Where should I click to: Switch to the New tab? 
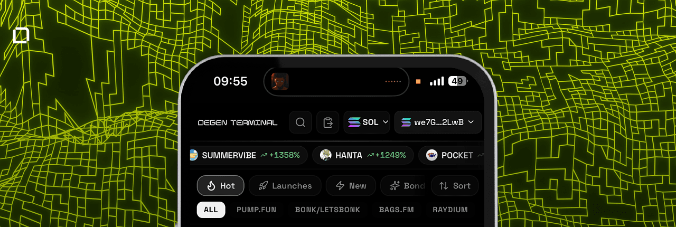(x=351, y=186)
